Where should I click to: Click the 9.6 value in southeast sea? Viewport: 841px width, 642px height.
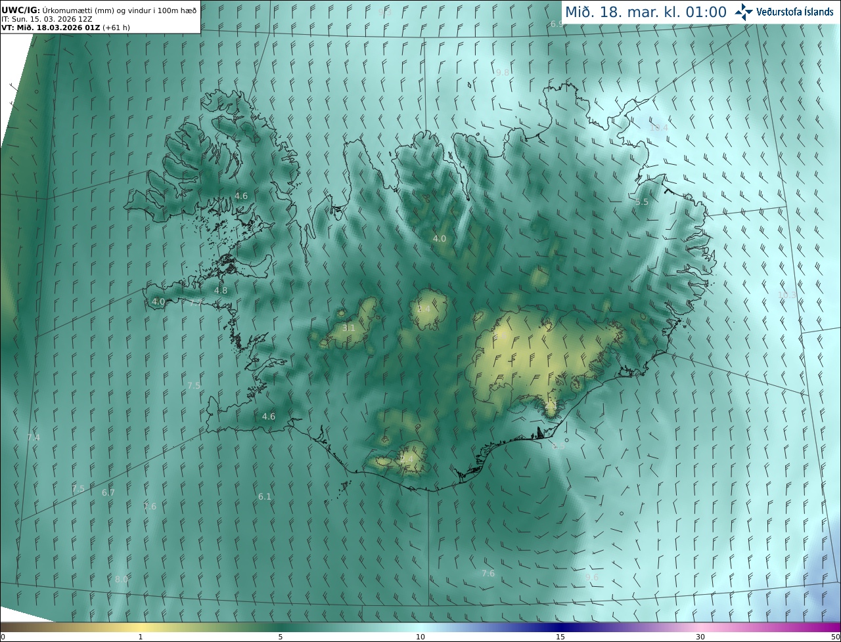592,577
